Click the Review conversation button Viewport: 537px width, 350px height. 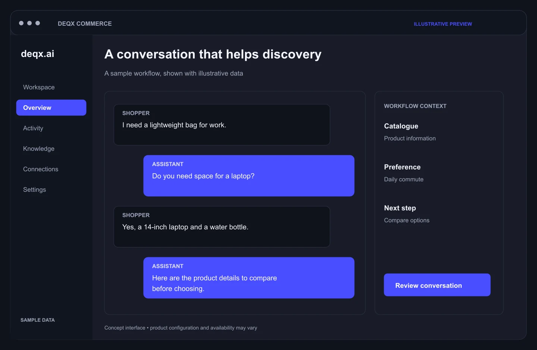coord(437,285)
